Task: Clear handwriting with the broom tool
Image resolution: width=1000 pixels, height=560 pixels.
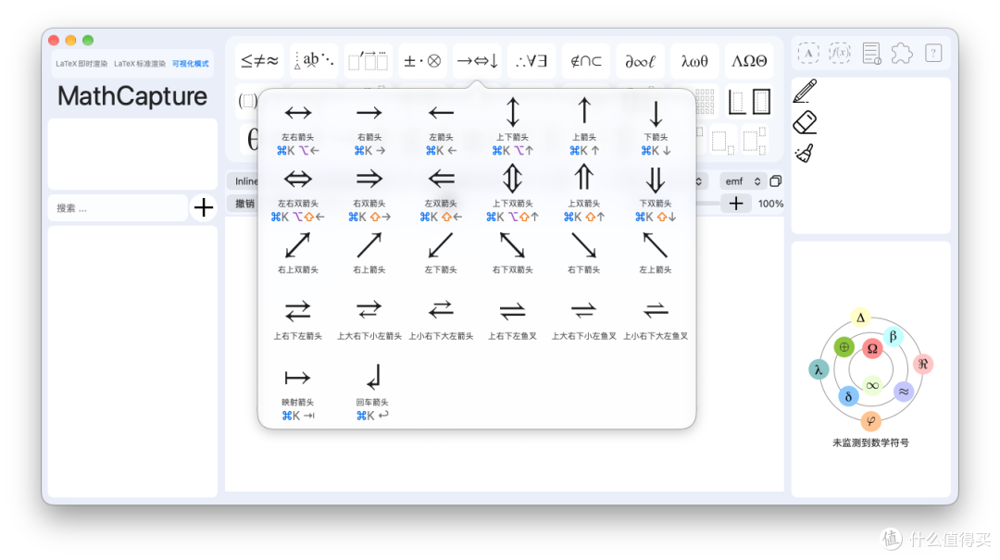Action: [x=805, y=153]
